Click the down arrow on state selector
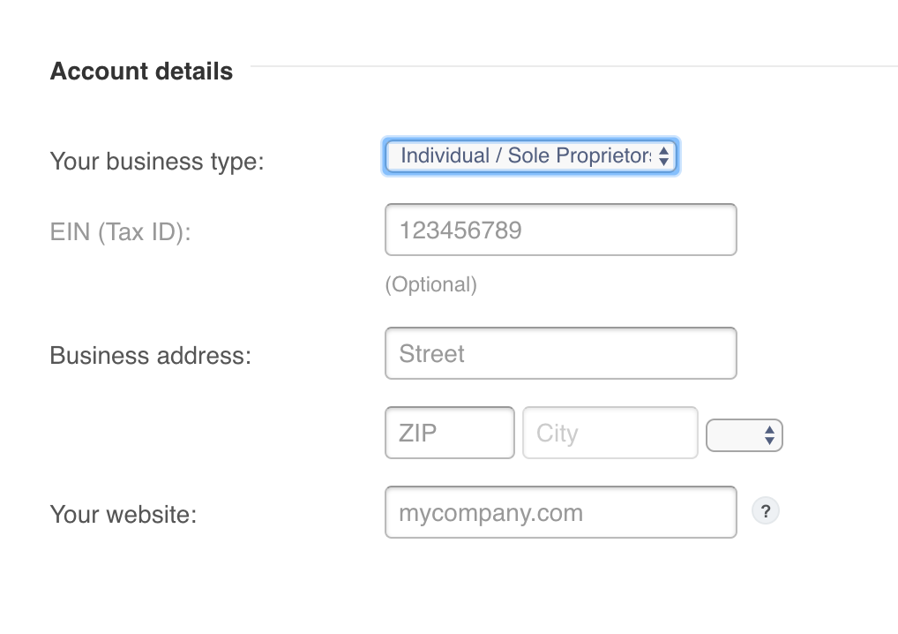 tap(769, 441)
